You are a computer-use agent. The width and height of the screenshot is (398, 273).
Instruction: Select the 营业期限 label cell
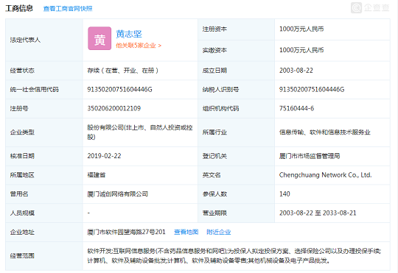click(236, 213)
